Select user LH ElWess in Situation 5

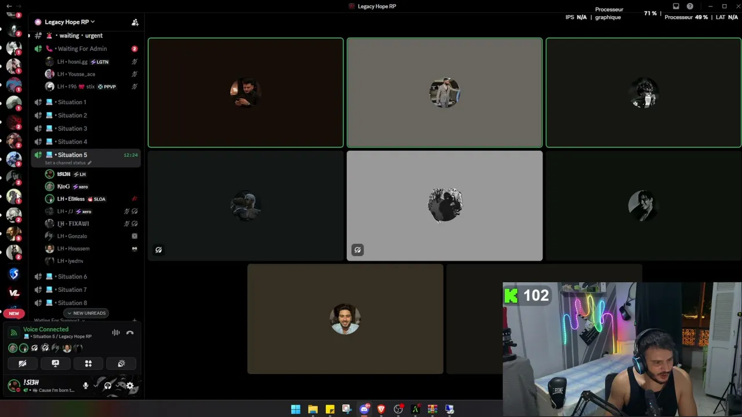[92, 199]
